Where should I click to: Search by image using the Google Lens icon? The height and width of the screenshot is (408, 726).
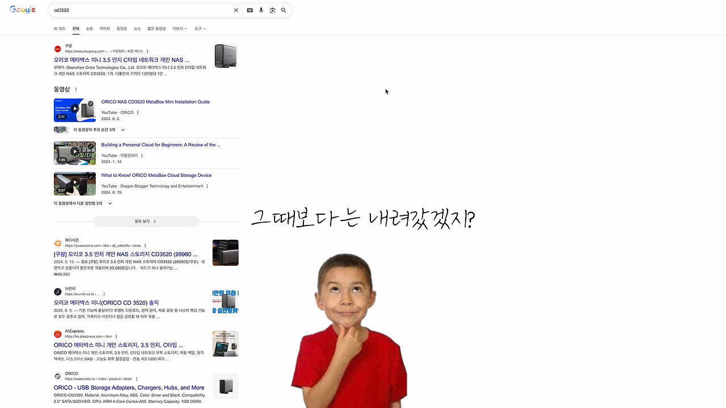272,10
